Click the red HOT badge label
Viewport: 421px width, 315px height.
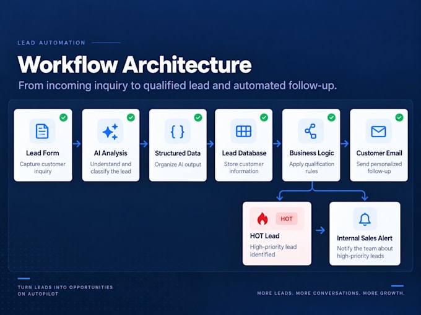tap(287, 219)
